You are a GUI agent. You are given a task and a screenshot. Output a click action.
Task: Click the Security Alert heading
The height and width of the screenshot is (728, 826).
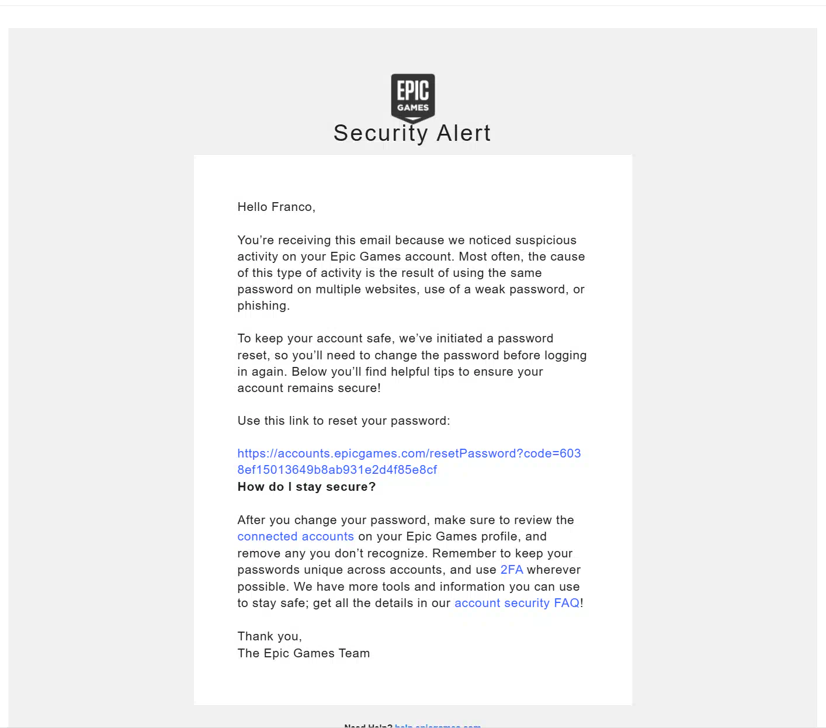412,133
